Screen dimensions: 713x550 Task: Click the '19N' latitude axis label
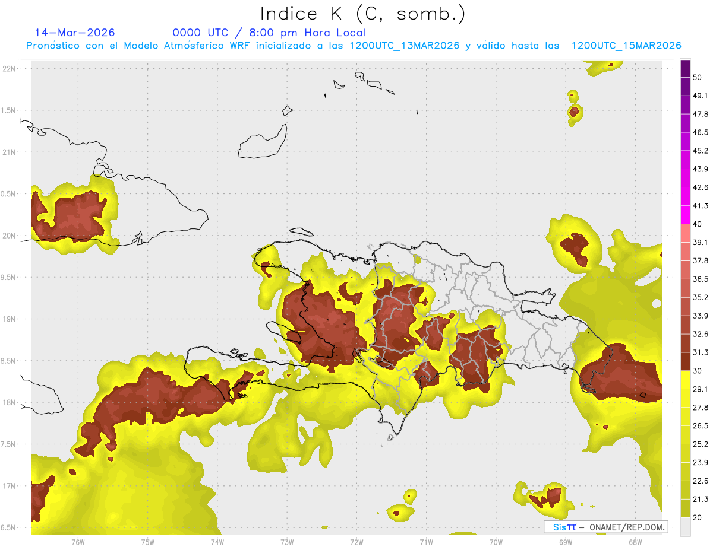click(10, 319)
